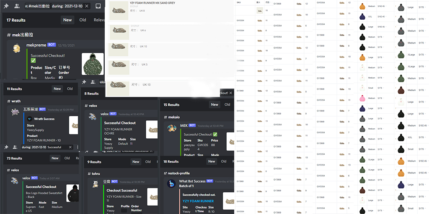Open foam runner thumbnail beside YZY FOAM RUNNER OCHRE
The image size is (429, 214).
(x=152, y=130)
